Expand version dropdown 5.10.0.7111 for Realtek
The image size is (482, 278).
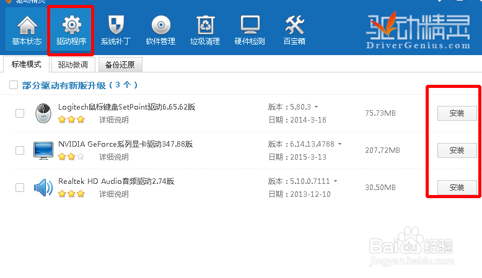click(335, 181)
